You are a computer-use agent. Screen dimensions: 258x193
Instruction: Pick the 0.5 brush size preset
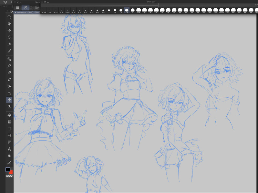(x=85, y=11)
